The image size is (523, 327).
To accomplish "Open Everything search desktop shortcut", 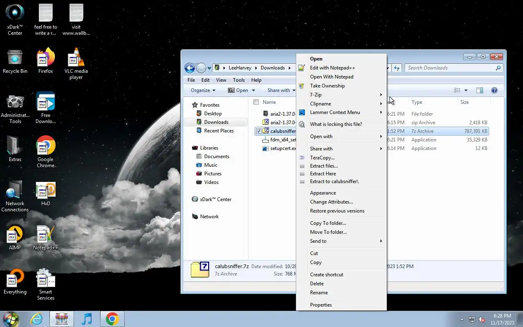I will pos(15,281).
